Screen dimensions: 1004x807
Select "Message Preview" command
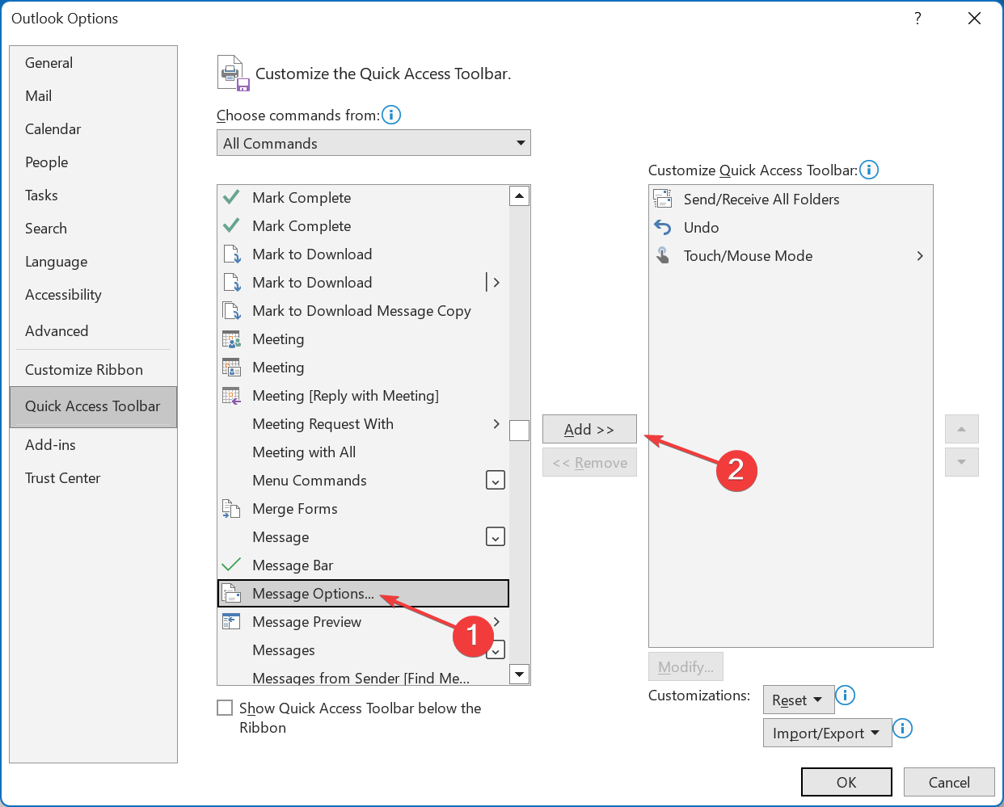point(363,621)
